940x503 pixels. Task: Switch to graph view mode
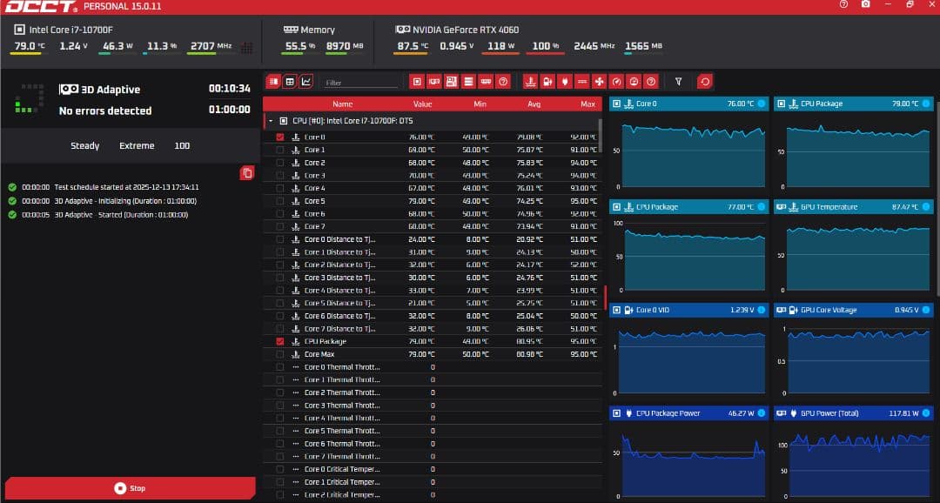click(x=305, y=82)
